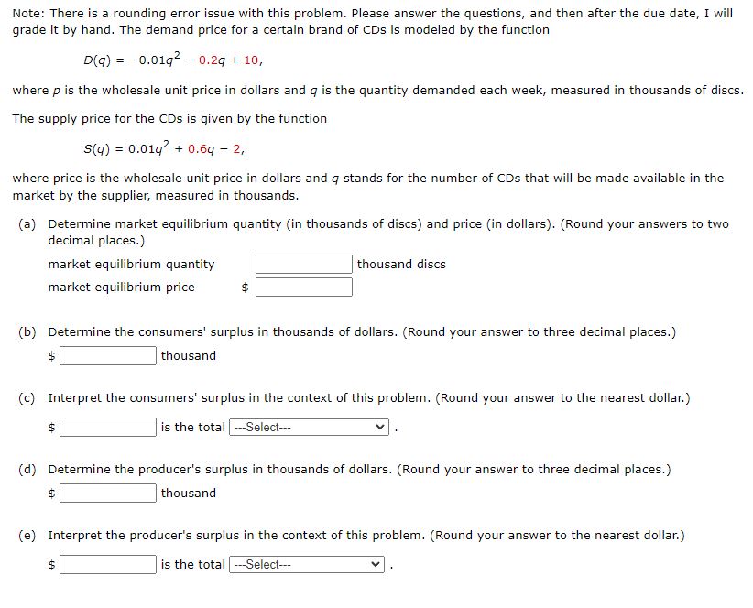The width and height of the screenshot is (753, 608).
Task: Click the producer's surplus answer box in part (d)
Action: 107,493
